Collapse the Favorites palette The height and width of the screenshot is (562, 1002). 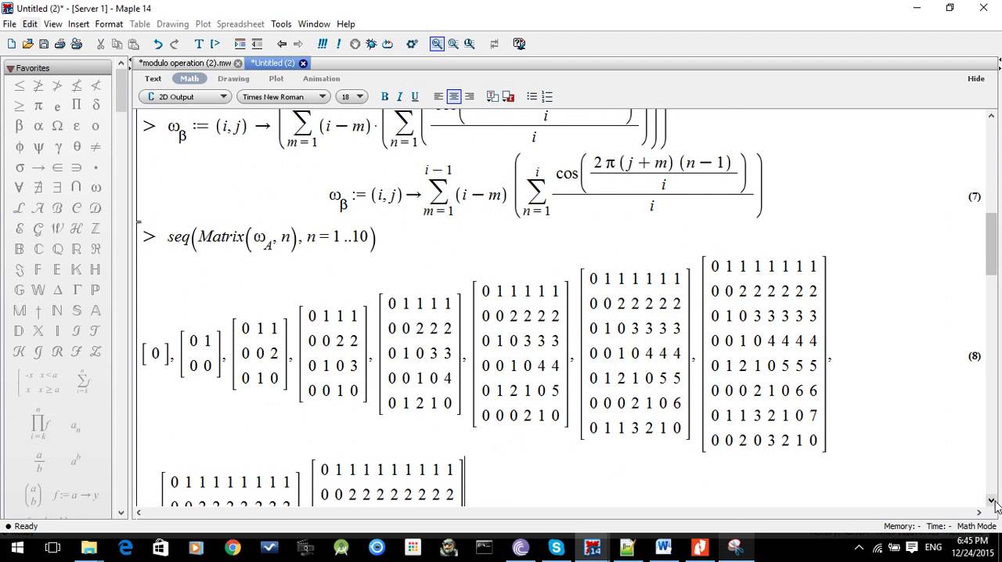pyautogui.click(x=10, y=68)
